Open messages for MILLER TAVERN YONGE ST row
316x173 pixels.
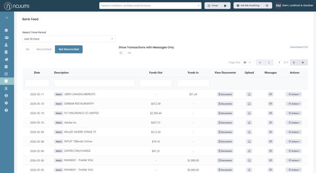270,132
